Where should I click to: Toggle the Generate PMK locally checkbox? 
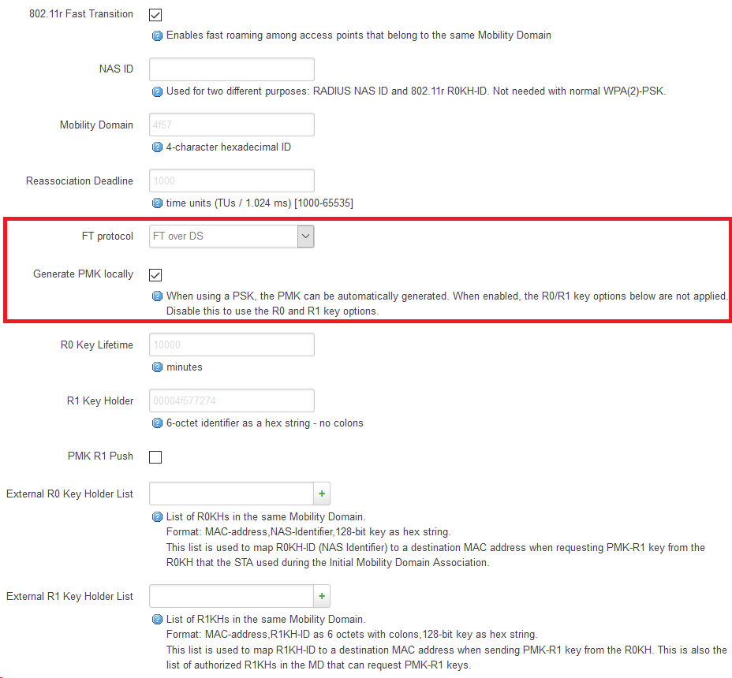click(x=155, y=275)
